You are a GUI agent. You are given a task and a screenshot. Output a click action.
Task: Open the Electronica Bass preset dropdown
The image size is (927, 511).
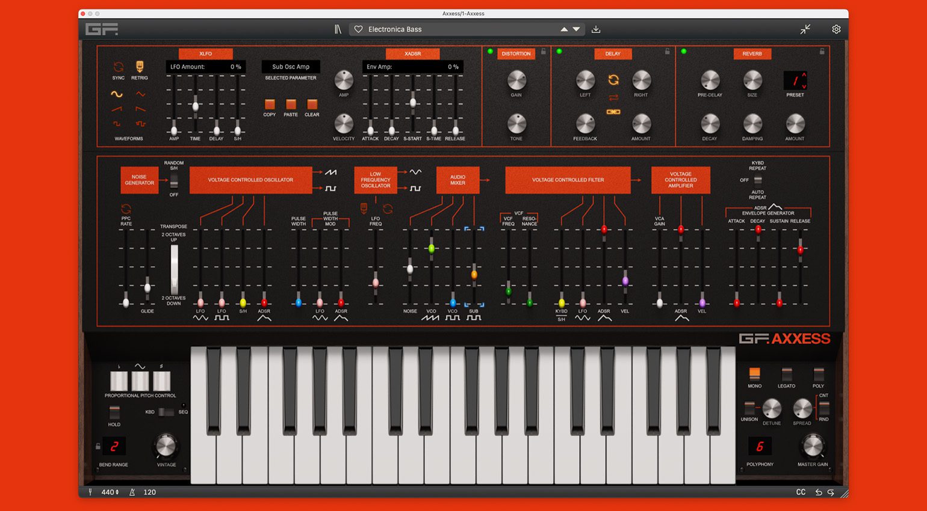coord(467,29)
